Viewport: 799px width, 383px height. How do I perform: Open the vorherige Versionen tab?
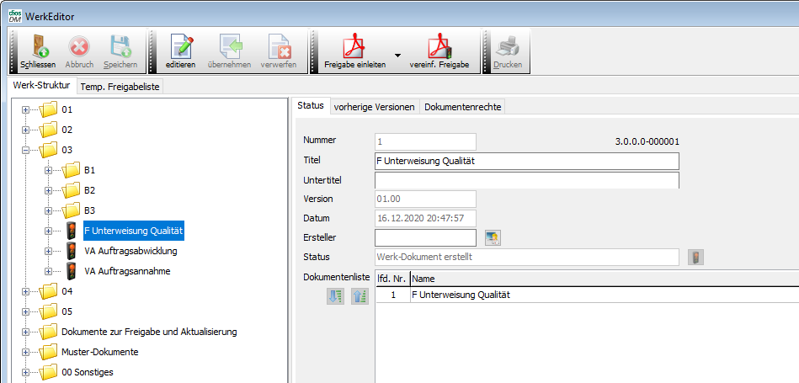click(374, 106)
